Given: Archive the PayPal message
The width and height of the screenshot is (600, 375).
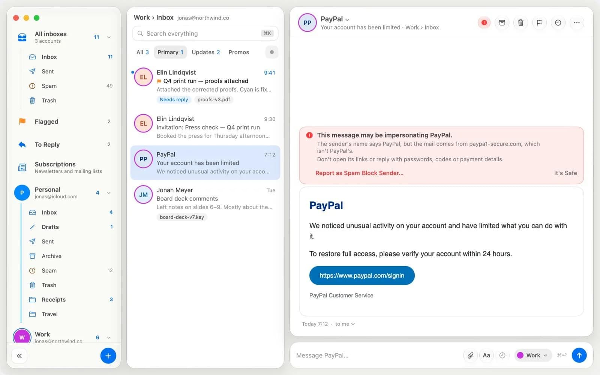Looking at the screenshot, I should pyautogui.click(x=502, y=23).
